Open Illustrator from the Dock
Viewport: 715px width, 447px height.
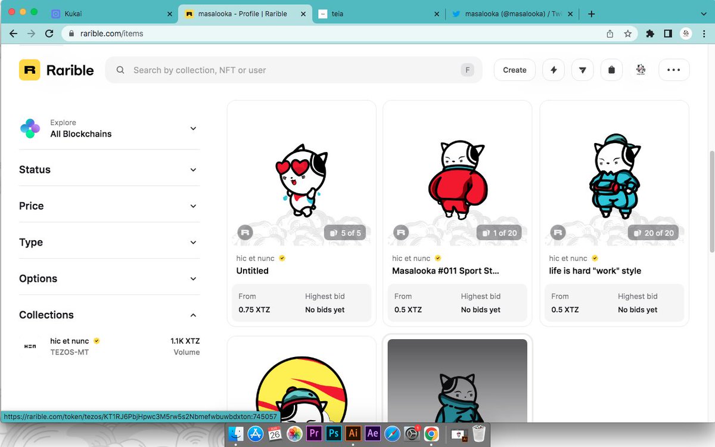pos(353,433)
